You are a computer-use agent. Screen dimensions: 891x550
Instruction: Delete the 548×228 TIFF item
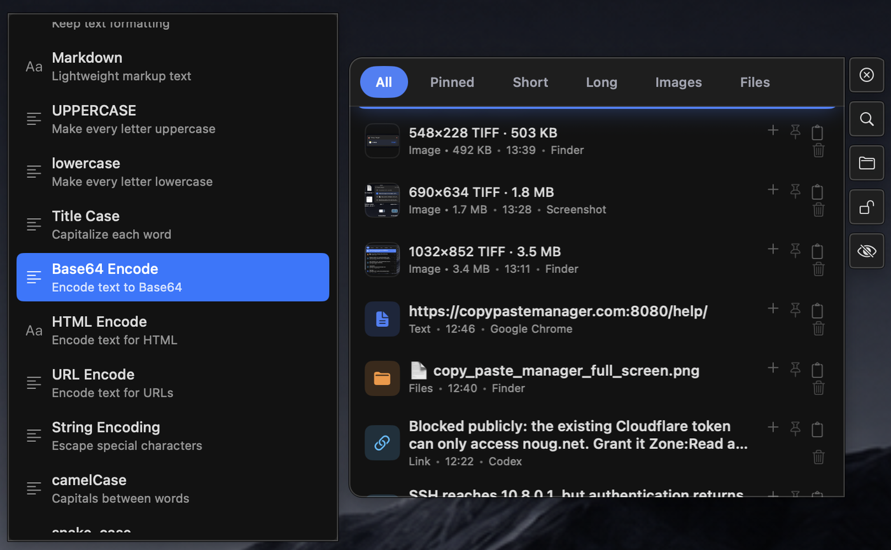point(819,151)
